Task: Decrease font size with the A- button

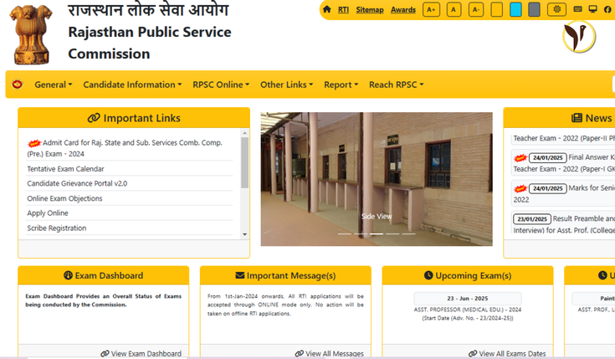Action: (476, 10)
